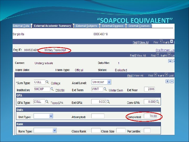
Task: Delete the Sum Type row with minus button
Action: [x=172, y=81]
